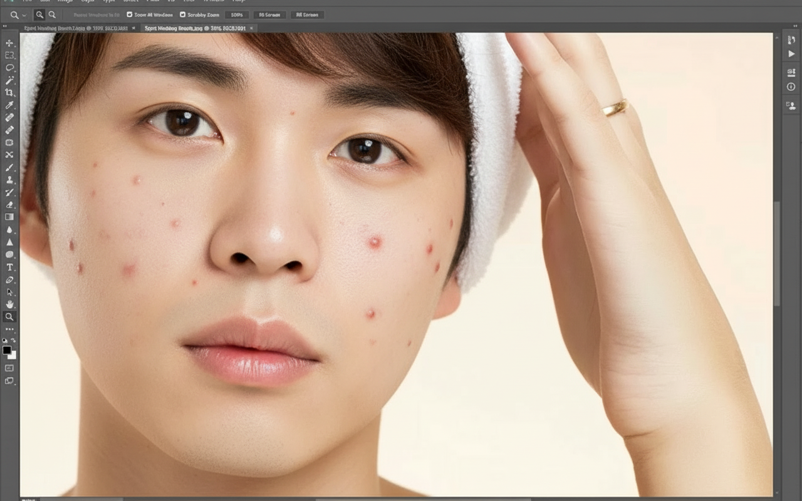The image size is (802, 501).
Task: Switch to the first document tab
Action: [75, 28]
